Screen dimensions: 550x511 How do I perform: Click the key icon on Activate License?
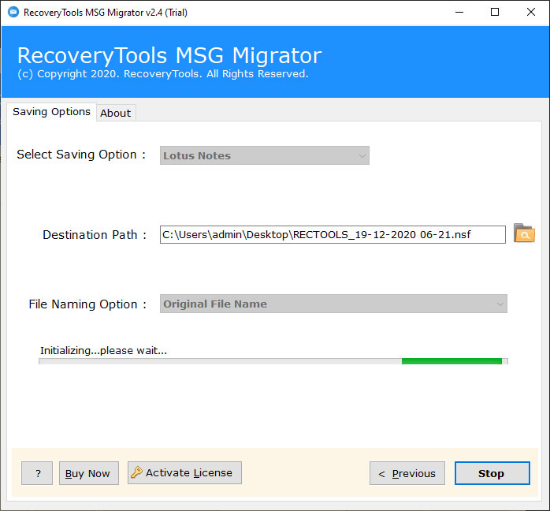click(x=136, y=472)
